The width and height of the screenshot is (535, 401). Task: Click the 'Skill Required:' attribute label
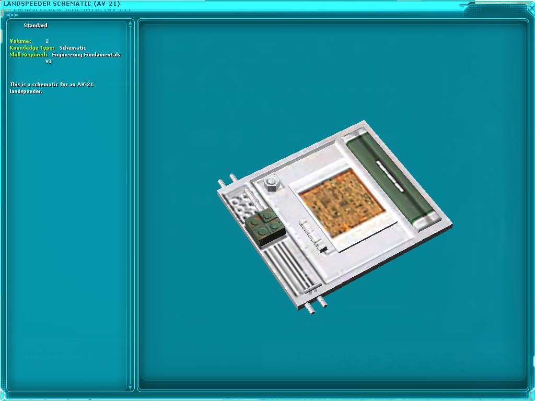[x=28, y=54]
